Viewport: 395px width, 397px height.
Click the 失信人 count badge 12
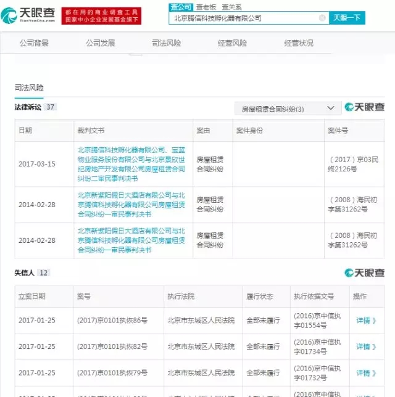(44, 272)
